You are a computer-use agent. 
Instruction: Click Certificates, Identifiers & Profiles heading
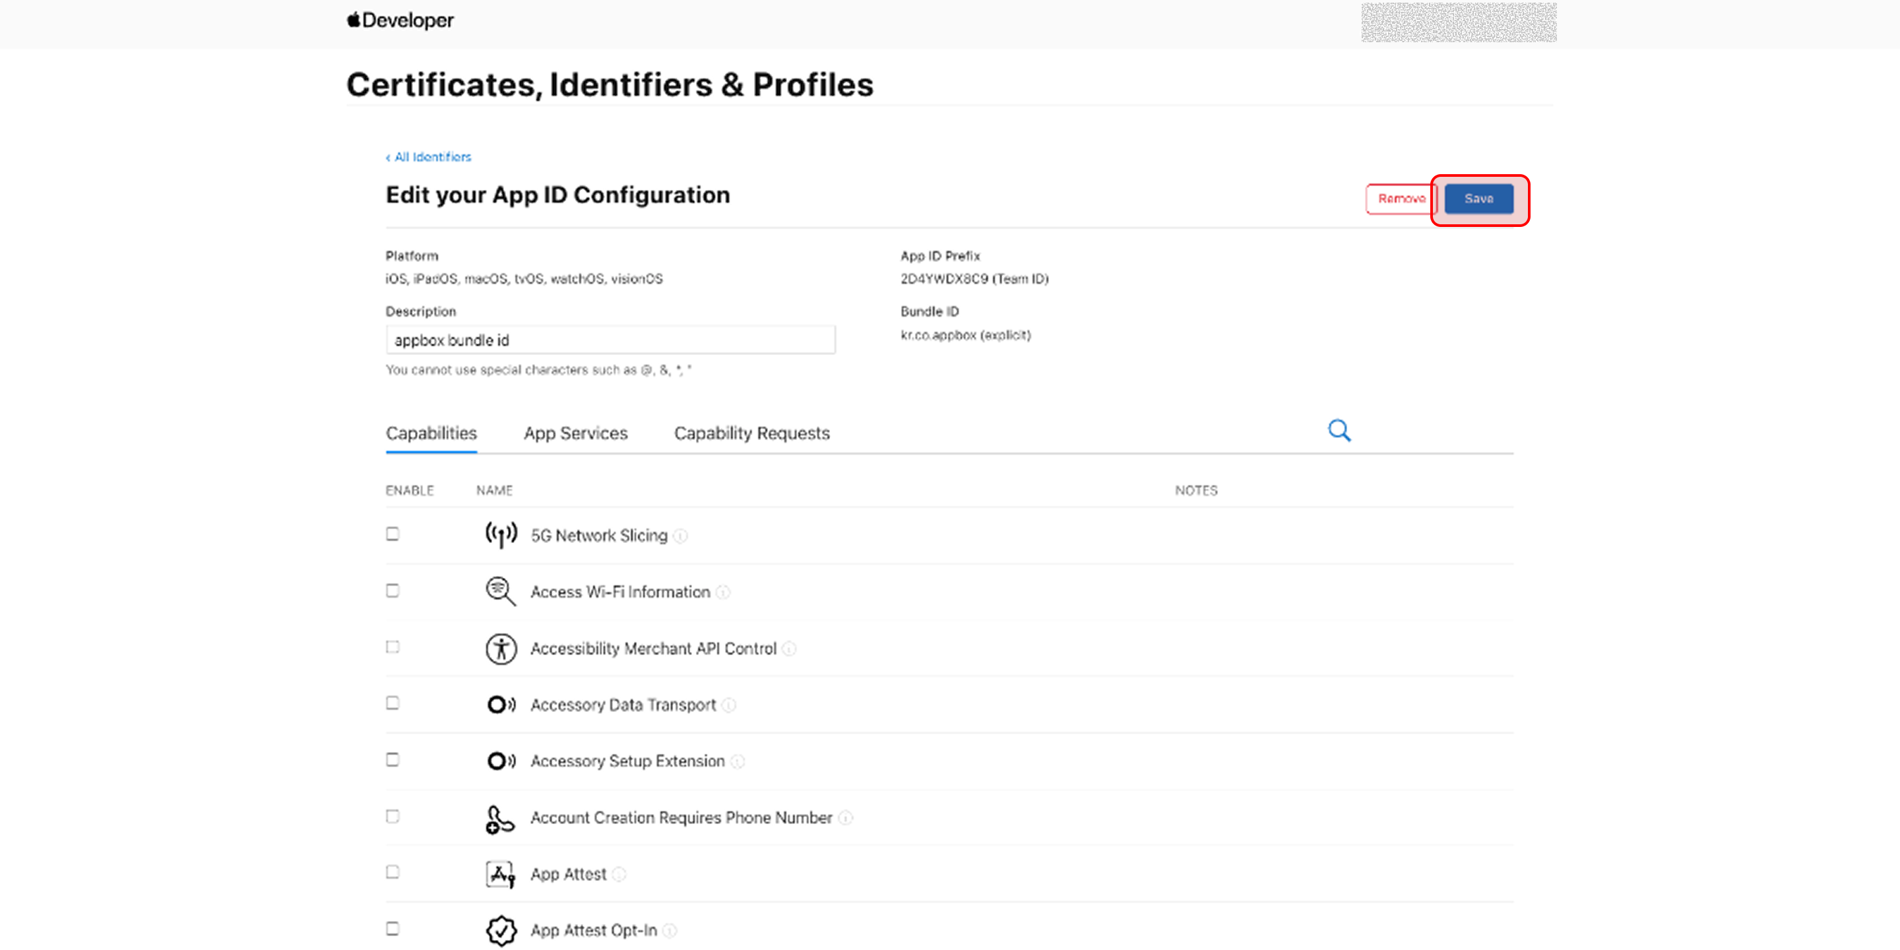(x=610, y=85)
